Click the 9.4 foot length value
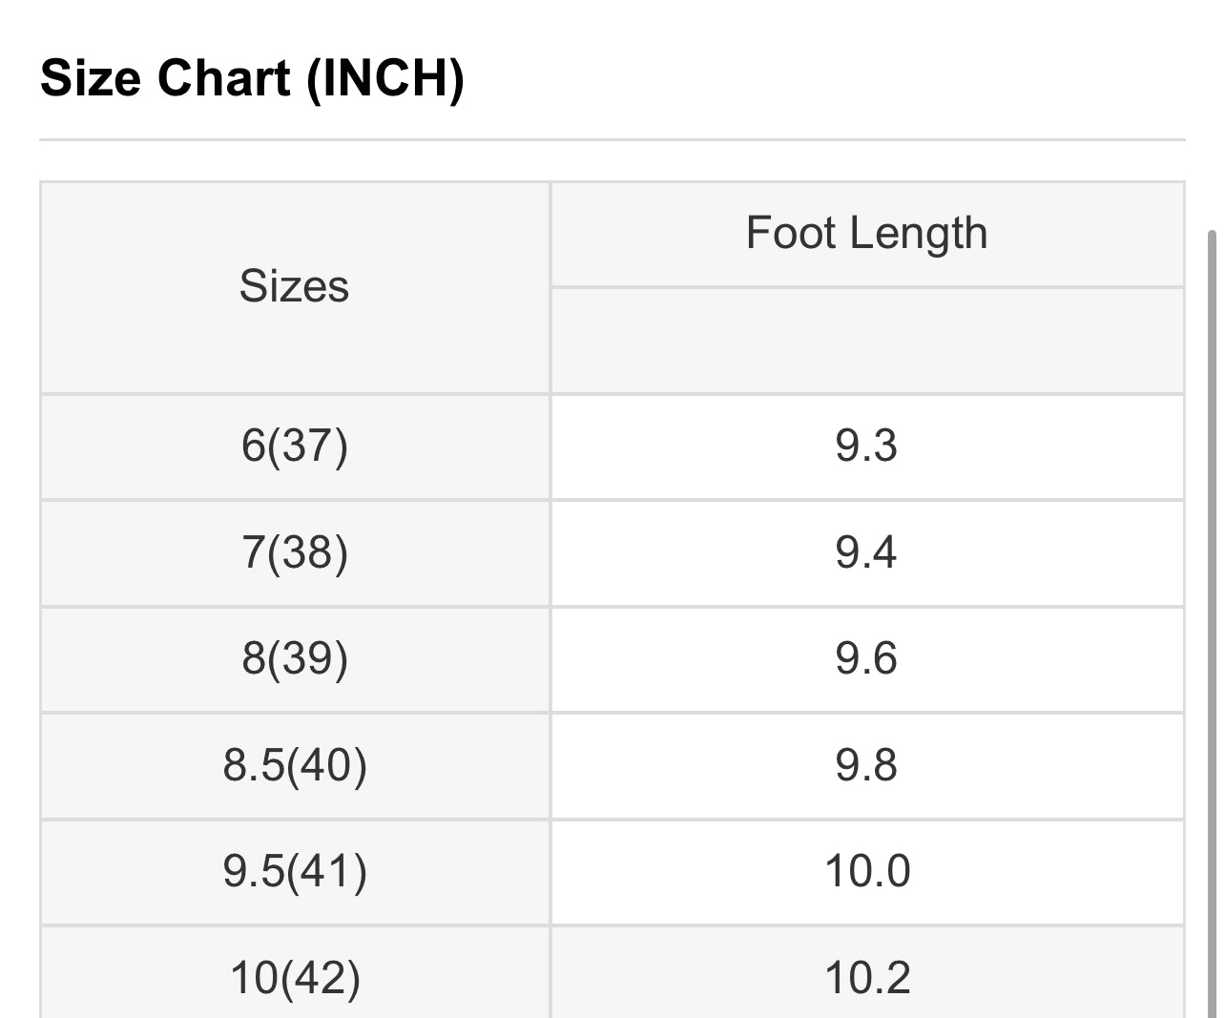 (x=866, y=552)
